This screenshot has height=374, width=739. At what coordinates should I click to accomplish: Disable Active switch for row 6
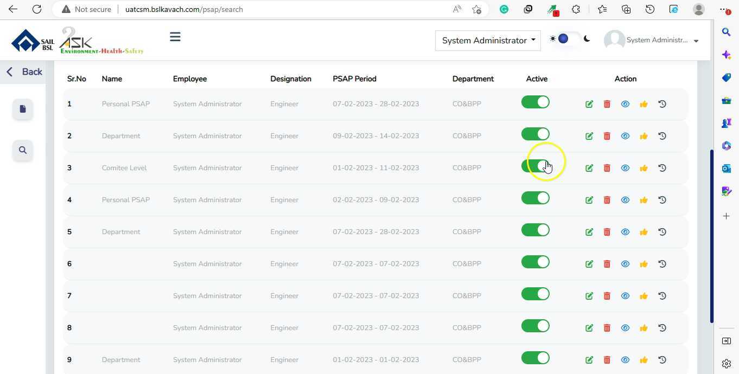(535, 262)
